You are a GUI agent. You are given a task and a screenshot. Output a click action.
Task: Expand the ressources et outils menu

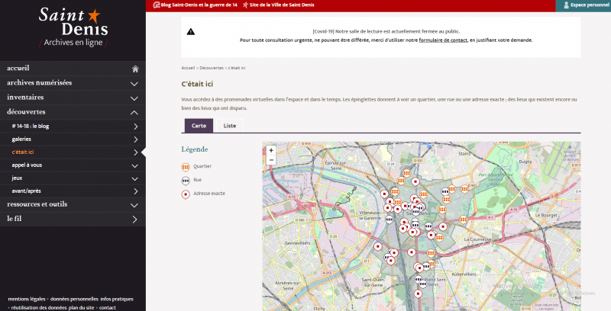click(134, 204)
